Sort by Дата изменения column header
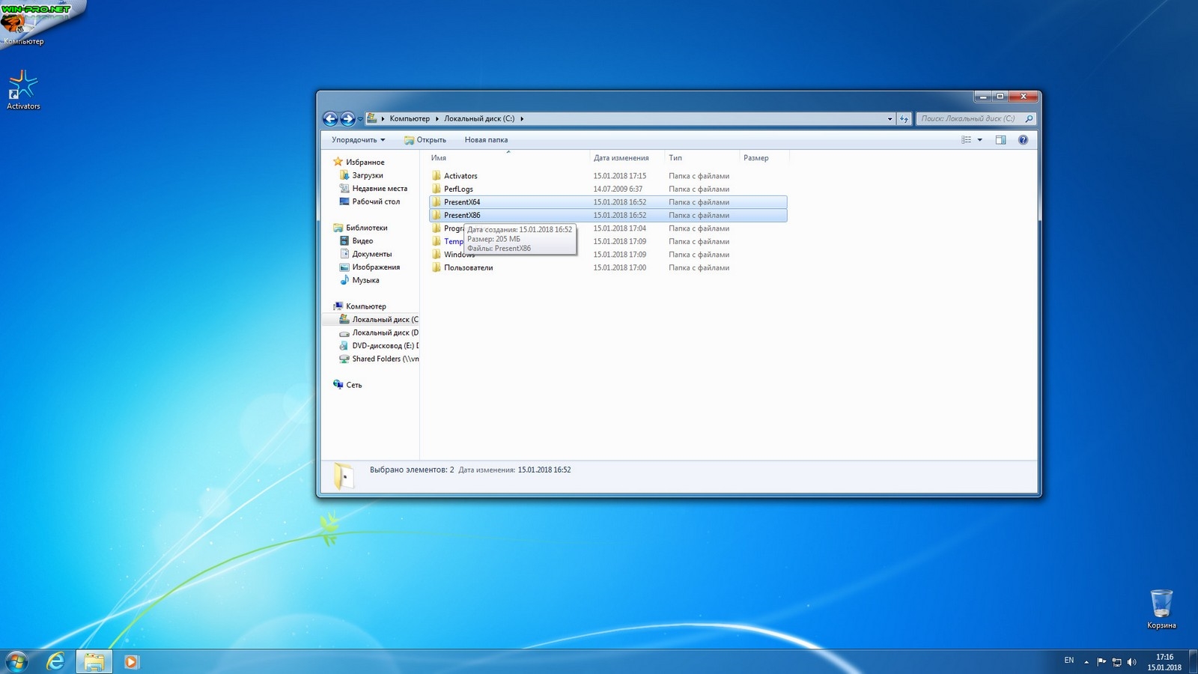 (x=621, y=158)
